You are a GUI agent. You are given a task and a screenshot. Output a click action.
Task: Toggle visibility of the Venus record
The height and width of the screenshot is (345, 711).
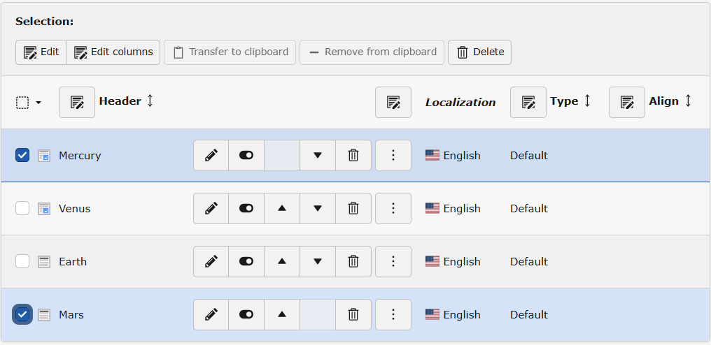pos(246,208)
